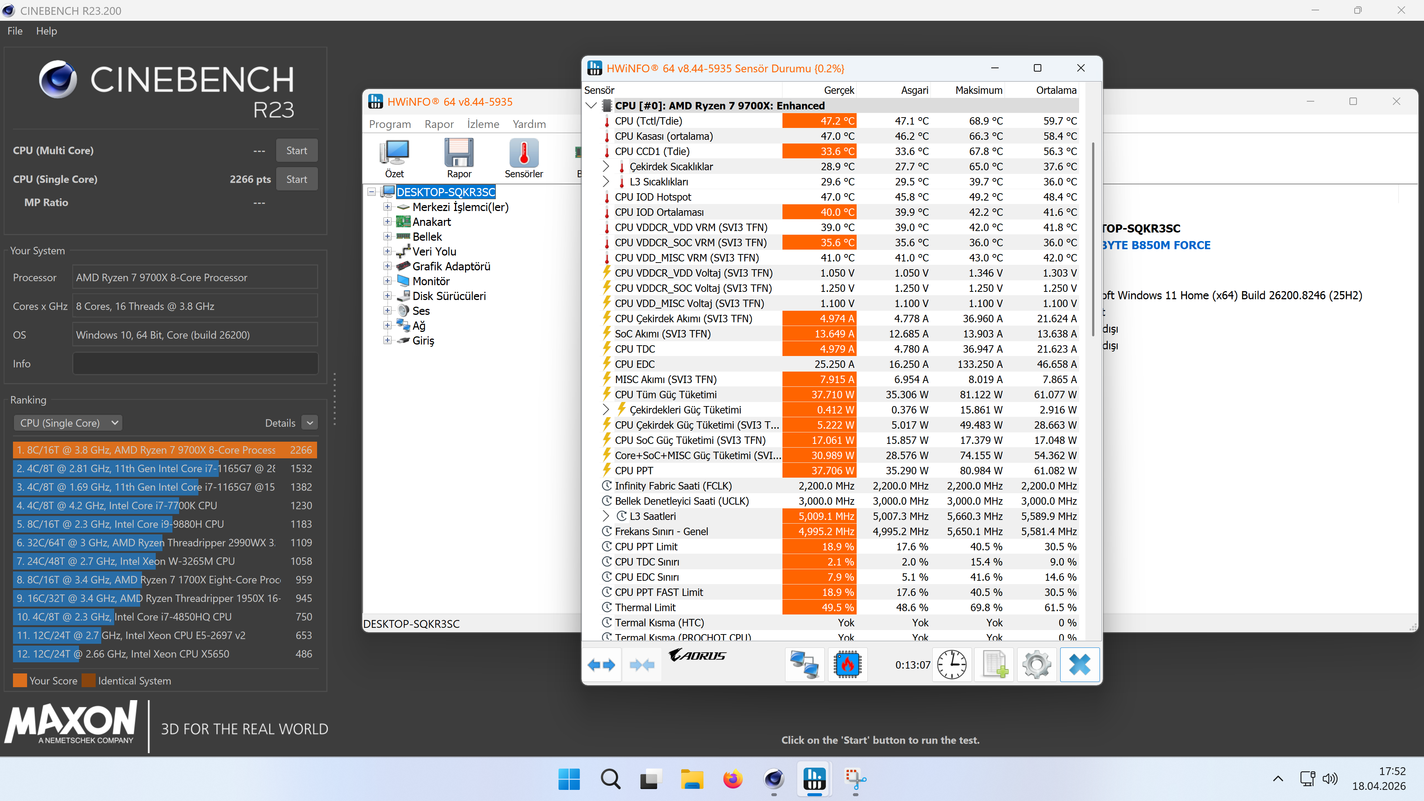This screenshot has width=1424, height=801.
Task: Start logging with the sheet-plus icon
Action: tap(994, 665)
